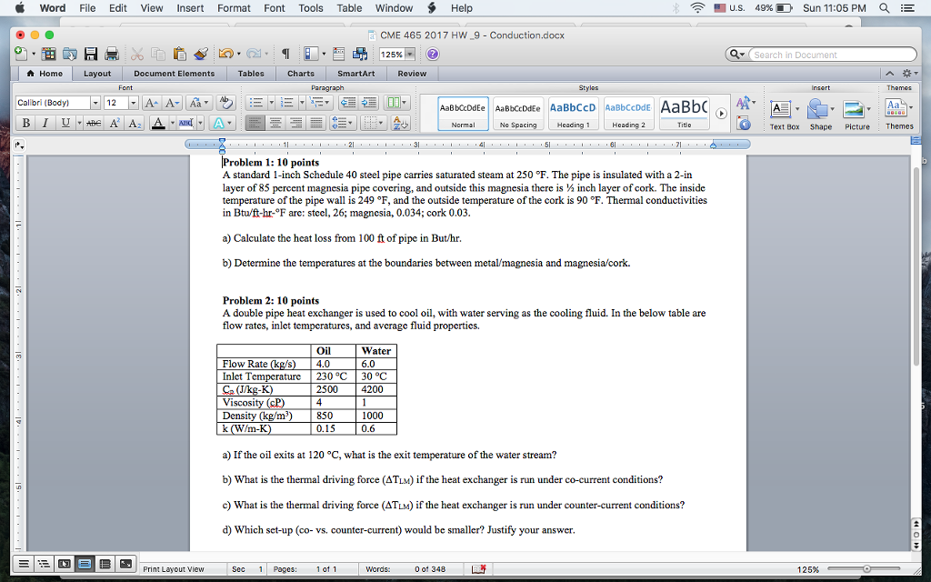
Task: Open the Tools menu
Action: [311, 8]
